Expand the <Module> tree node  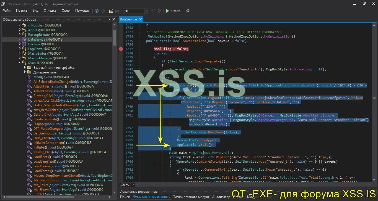[20, 25]
